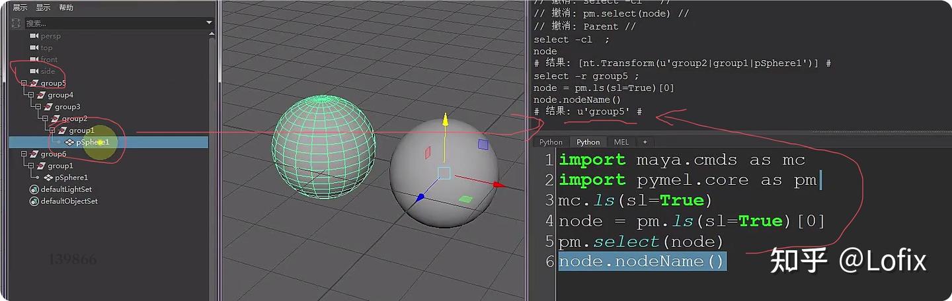952x301 pixels.
Task: Grab the yellow Y-axis move arrow
Action: (446, 120)
